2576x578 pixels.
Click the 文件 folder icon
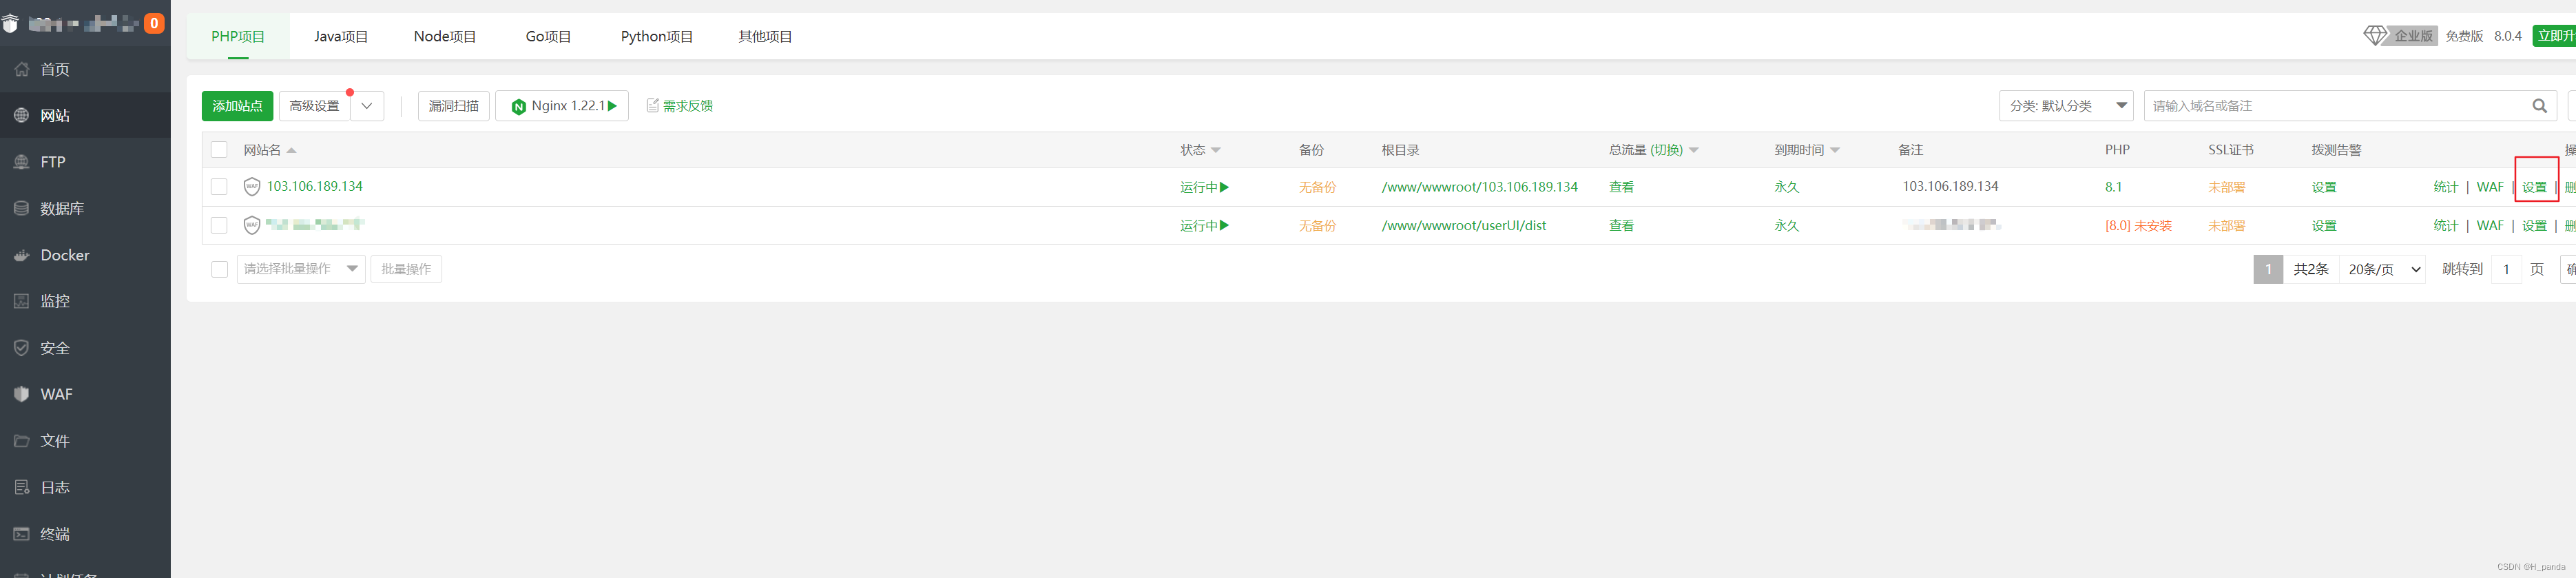22,441
